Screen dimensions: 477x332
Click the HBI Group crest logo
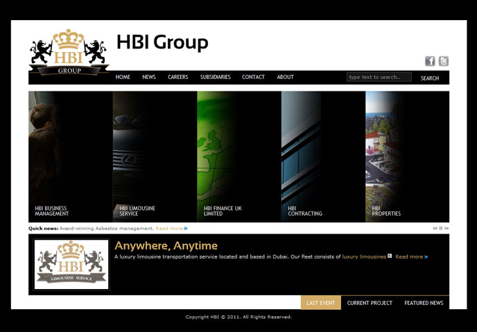pyautogui.click(x=69, y=52)
